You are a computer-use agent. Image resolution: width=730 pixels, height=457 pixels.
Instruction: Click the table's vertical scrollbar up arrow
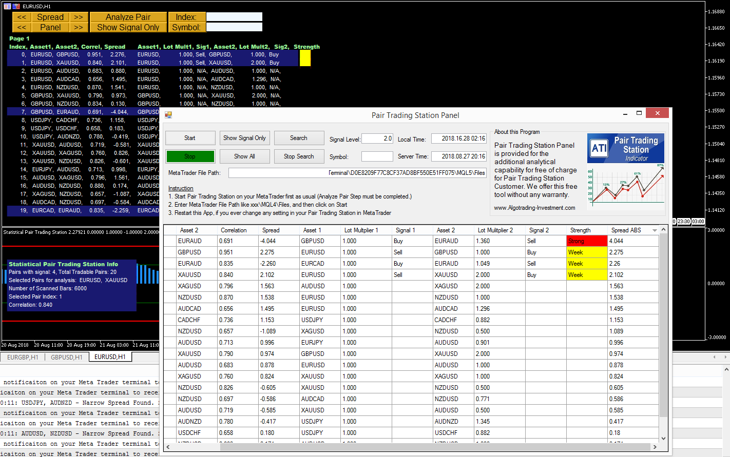(663, 229)
